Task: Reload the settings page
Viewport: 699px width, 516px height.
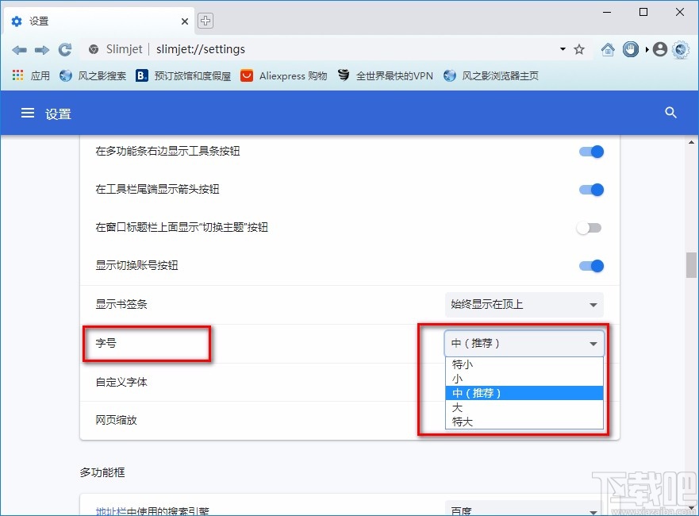Action: click(x=64, y=49)
